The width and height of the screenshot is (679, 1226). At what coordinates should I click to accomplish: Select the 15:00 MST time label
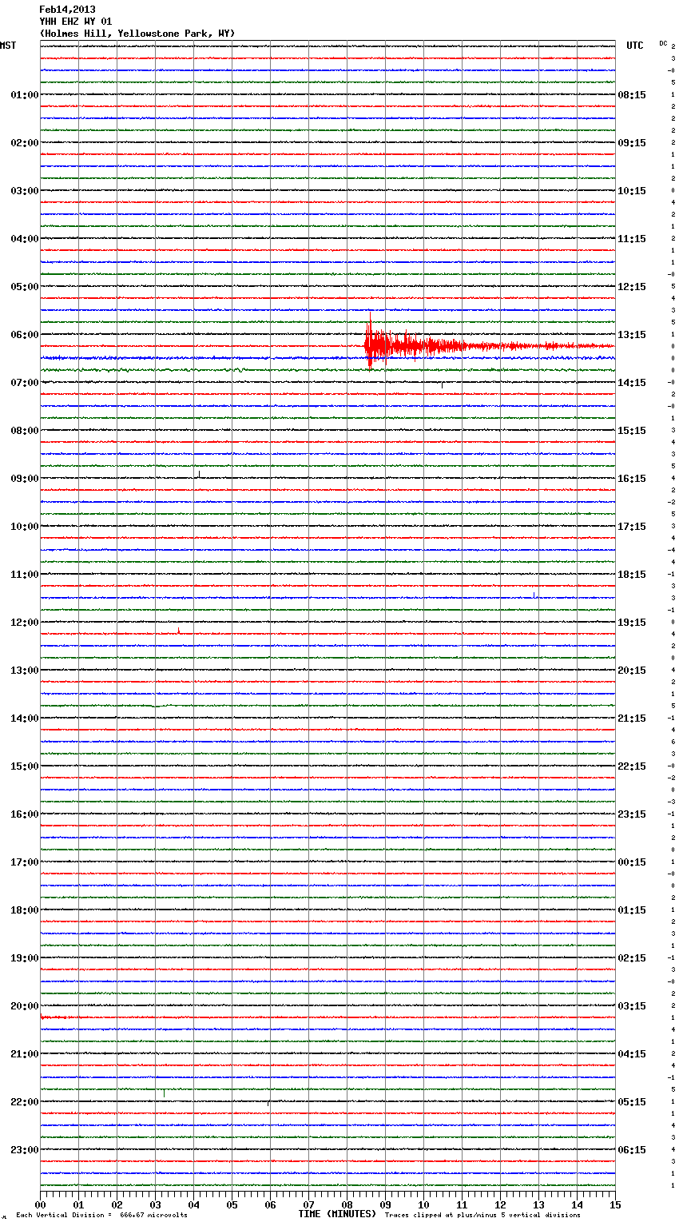(x=25, y=766)
